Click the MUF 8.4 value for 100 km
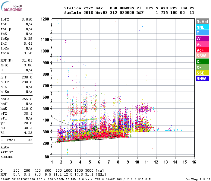 pos(16,175)
